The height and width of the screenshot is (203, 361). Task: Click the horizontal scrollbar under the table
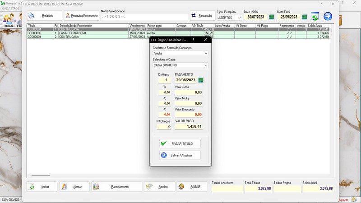[x=41, y=175]
